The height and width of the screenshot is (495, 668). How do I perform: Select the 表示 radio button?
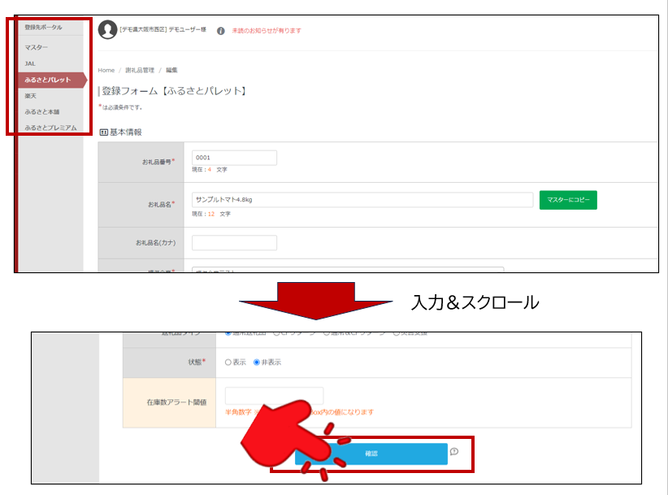pos(228,363)
